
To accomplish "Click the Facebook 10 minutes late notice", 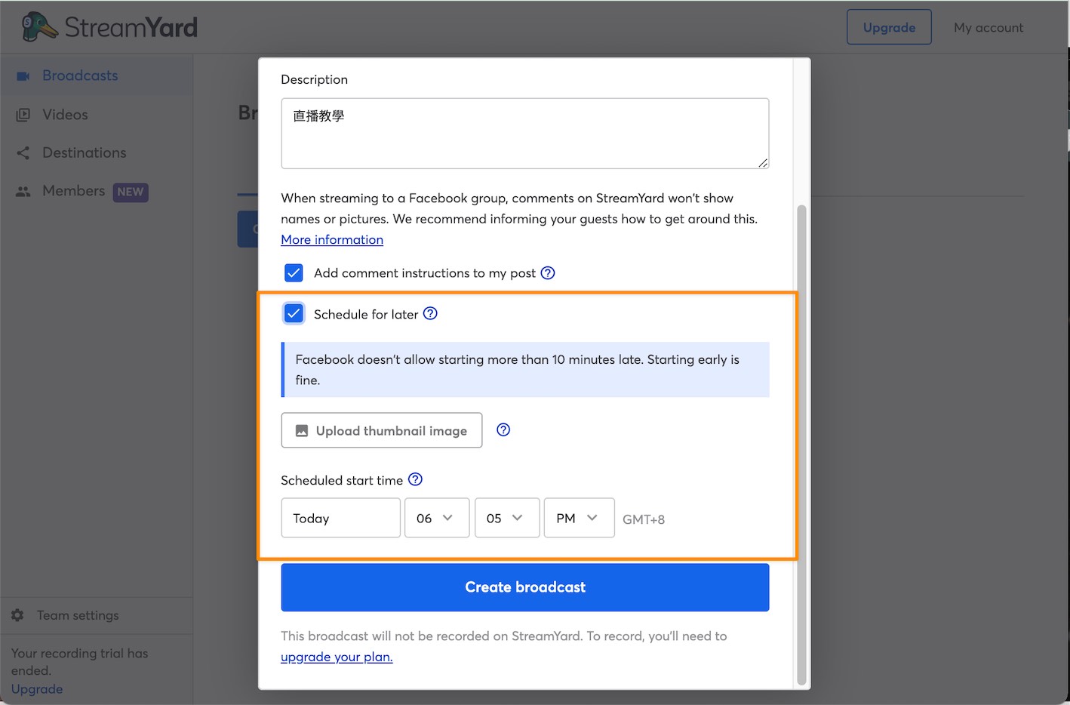I will [x=527, y=370].
